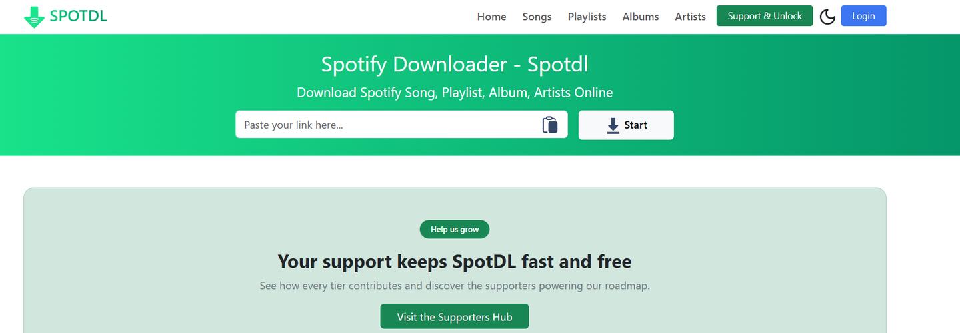Click the 'Help us grow' badge

[455, 230]
